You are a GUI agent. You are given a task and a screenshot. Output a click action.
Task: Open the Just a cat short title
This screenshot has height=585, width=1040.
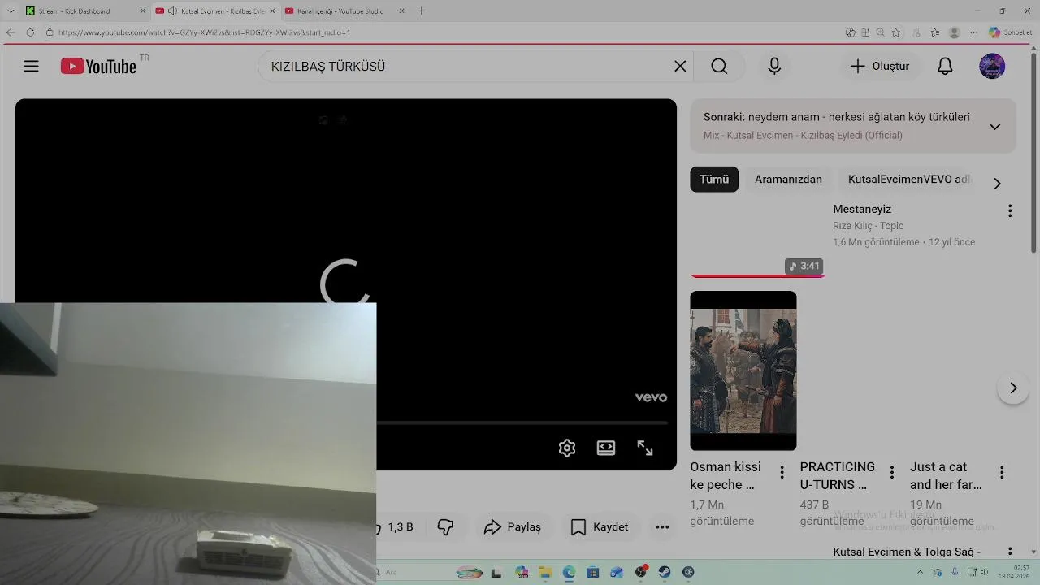tap(946, 476)
